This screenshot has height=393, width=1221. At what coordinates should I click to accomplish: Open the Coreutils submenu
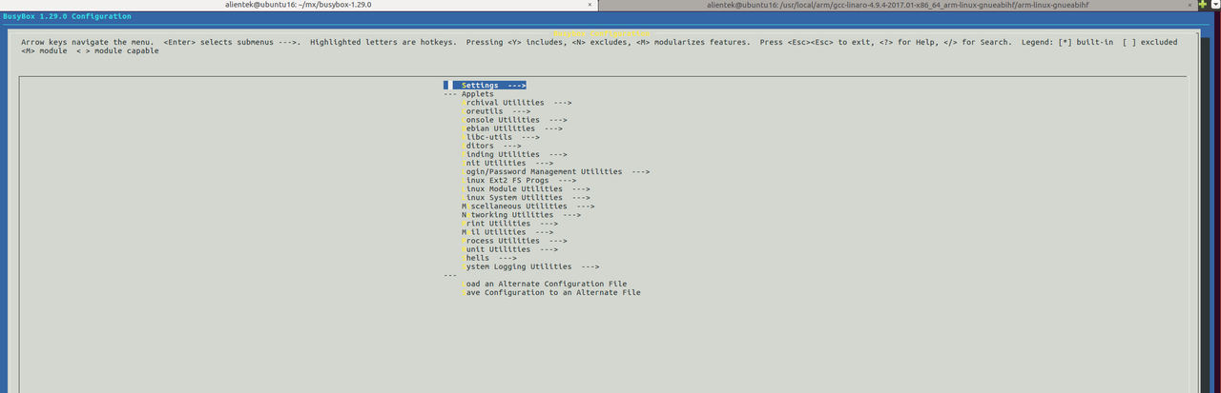[496, 111]
